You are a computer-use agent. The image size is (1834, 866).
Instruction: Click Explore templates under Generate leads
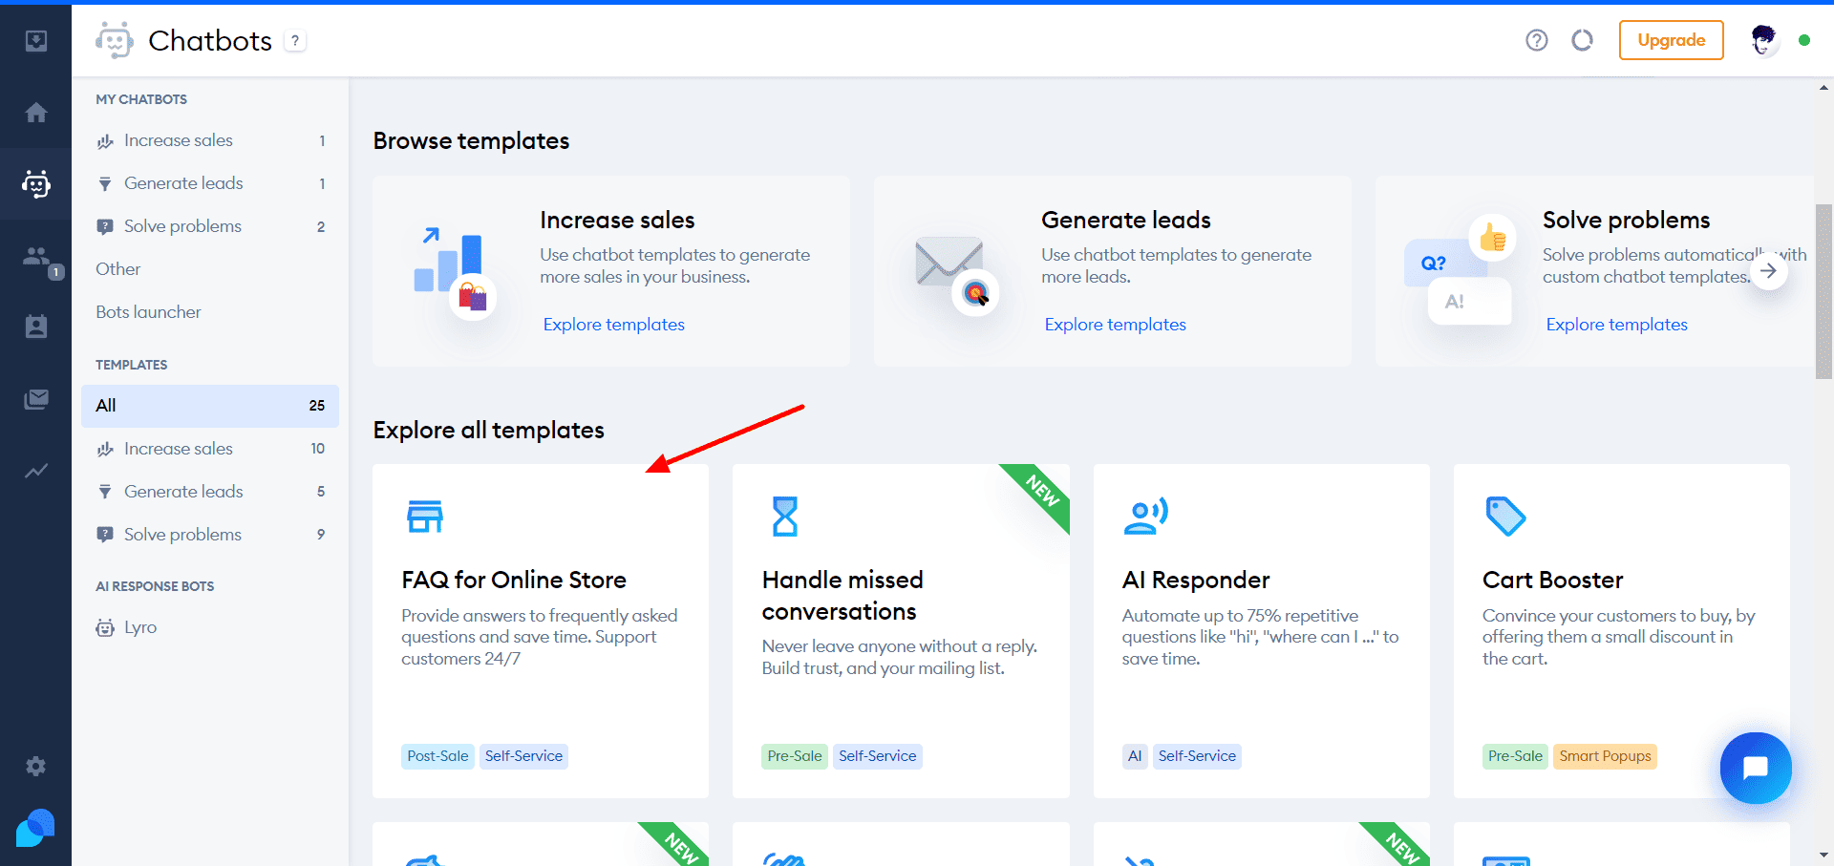click(1115, 325)
